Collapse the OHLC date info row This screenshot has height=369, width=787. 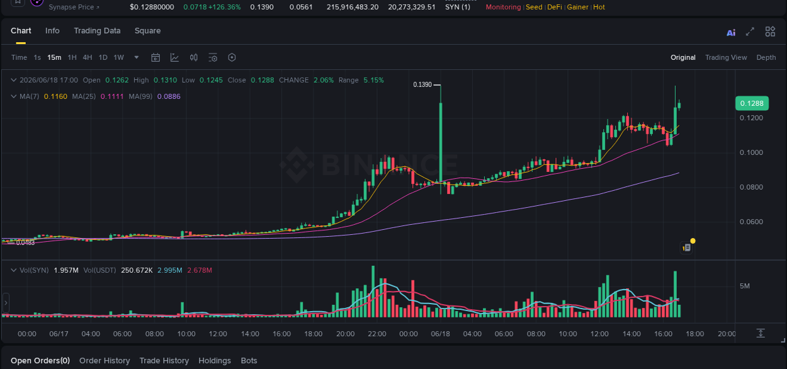pos(14,80)
